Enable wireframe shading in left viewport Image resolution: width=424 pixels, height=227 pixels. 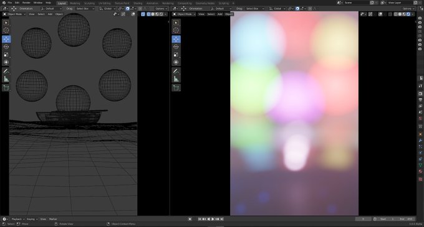(x=149, y=14)
